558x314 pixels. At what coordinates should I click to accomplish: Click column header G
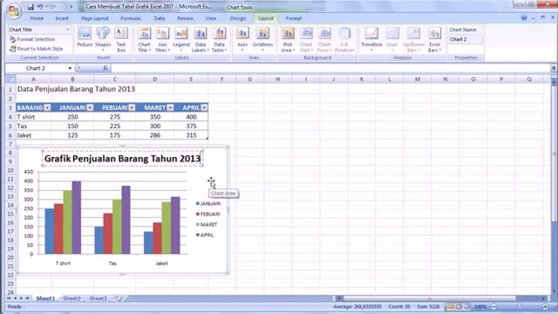pyautogui.click(x=250, y=79)
